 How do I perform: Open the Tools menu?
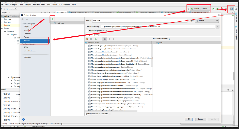54,5
